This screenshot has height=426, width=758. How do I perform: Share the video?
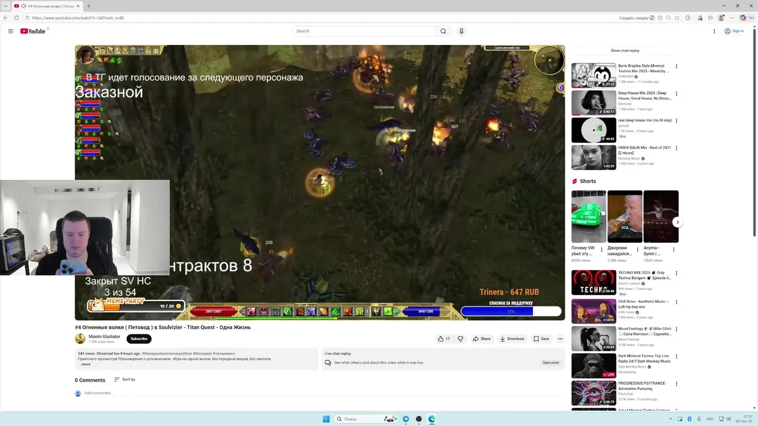coord(481,338)
